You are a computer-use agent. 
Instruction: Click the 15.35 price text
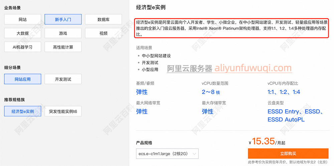point(263,141)
